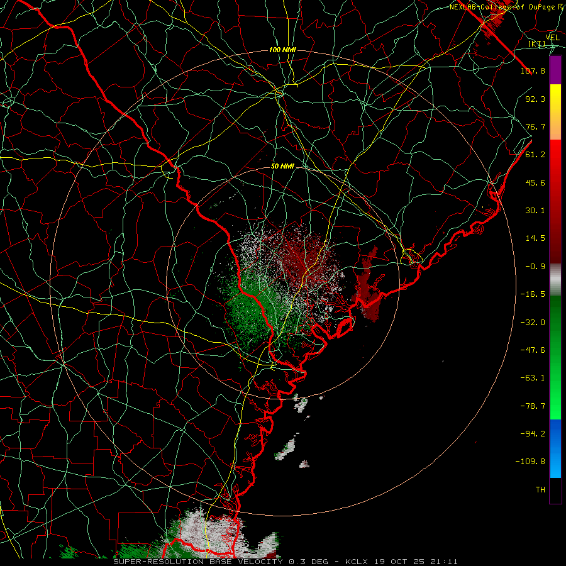The width and height of the screenshot is (566, 566).
Task: Click the -32.0 velocity scale value
Action: pyautogui.click(x=533, y=323)
